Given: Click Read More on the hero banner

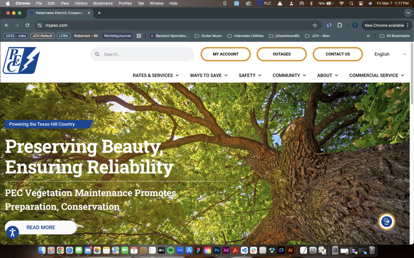Looking at the screenshot, I should pyautogui.click(x=41, y=227).
